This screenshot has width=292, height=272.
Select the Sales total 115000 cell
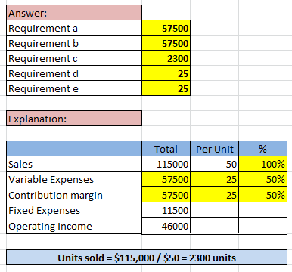pyautogui.click(x=166, y=164)
